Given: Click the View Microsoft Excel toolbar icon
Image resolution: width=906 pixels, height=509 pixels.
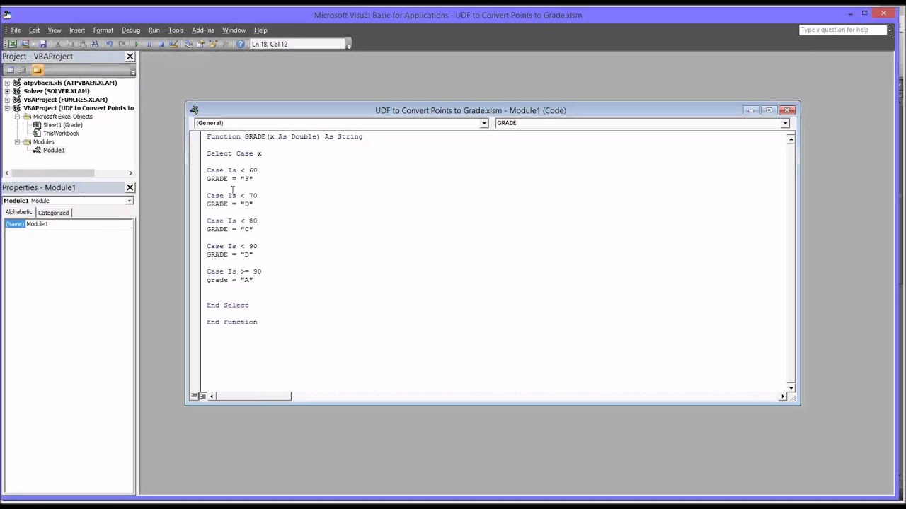Looking at the screenshot, I should coord(13,44).
